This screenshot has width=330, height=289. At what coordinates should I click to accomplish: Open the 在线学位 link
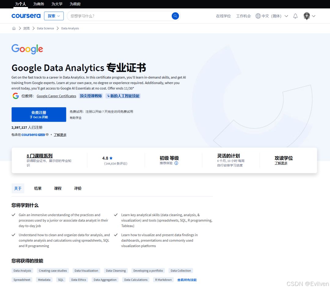223,16
